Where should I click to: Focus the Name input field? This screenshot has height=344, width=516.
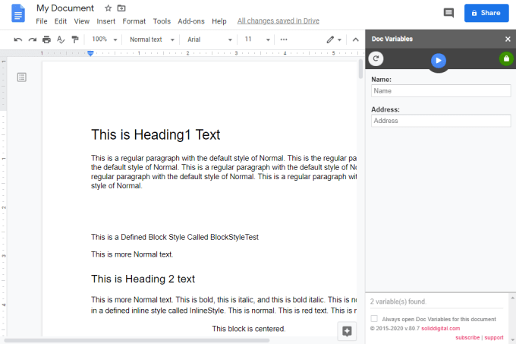(x=441, y=91)
